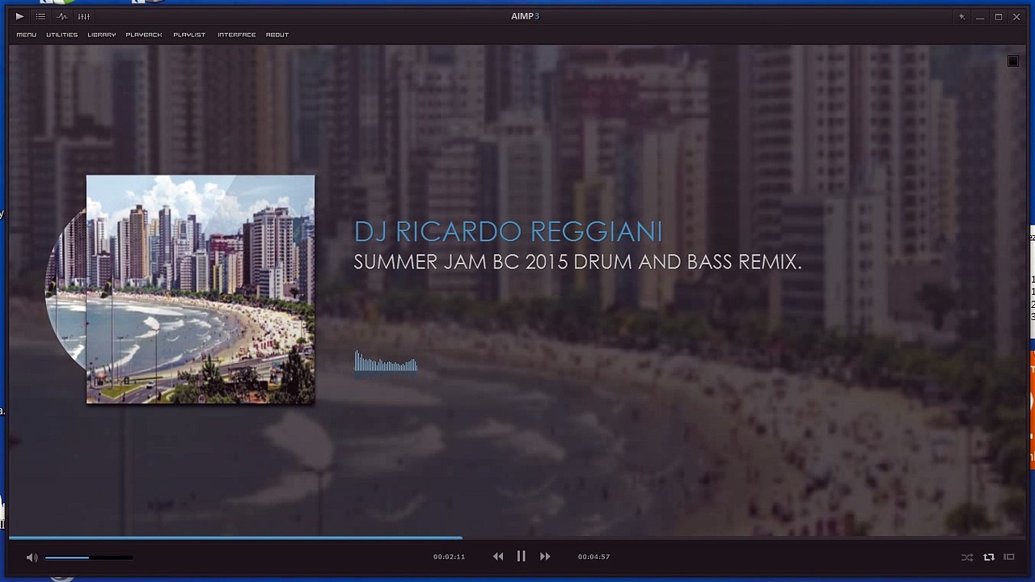1035x582 pixels.
Task: Close the AIMP3 window
Action: click(x=1016, y=16)
